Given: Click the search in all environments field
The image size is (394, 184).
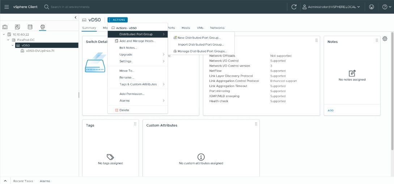Looking at the screenshot, I should pos(70,7).
